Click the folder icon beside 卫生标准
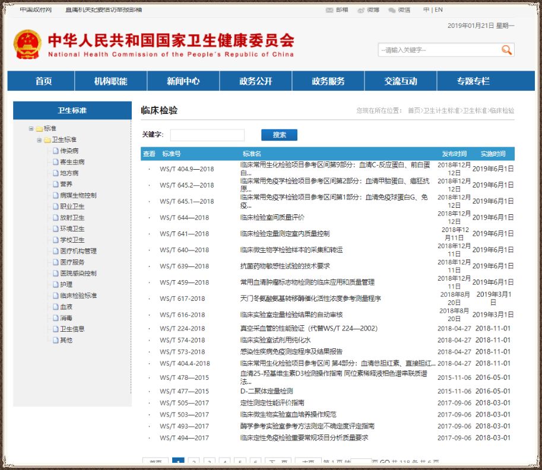 (47, 140)
